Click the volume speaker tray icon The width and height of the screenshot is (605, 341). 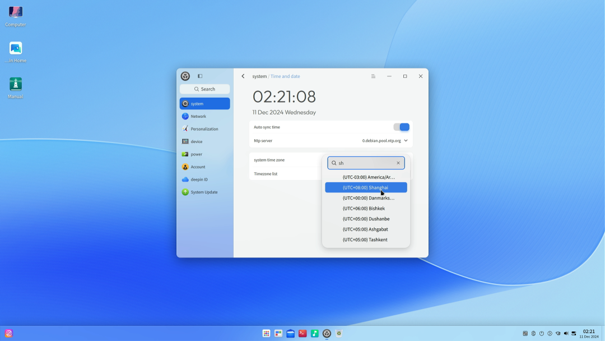point(566,333)
